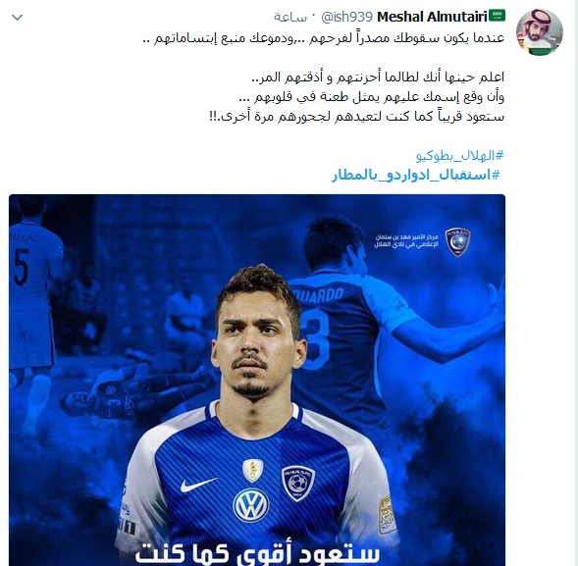Image resolution: width=578 pixels, height=566 pixels.
Task: Click the media center Arabic text in image
Action: [406, 241]
